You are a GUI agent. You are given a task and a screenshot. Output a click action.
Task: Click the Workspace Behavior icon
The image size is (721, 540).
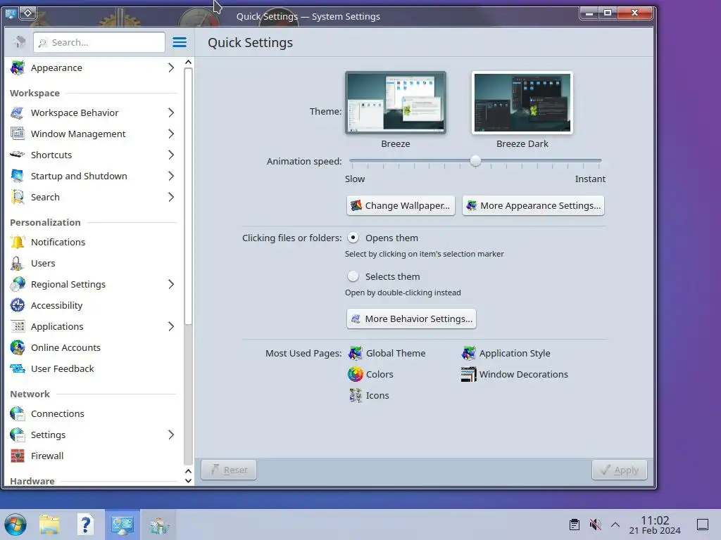coord(18,112)
